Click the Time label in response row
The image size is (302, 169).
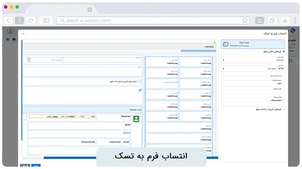tap(82, 117)
